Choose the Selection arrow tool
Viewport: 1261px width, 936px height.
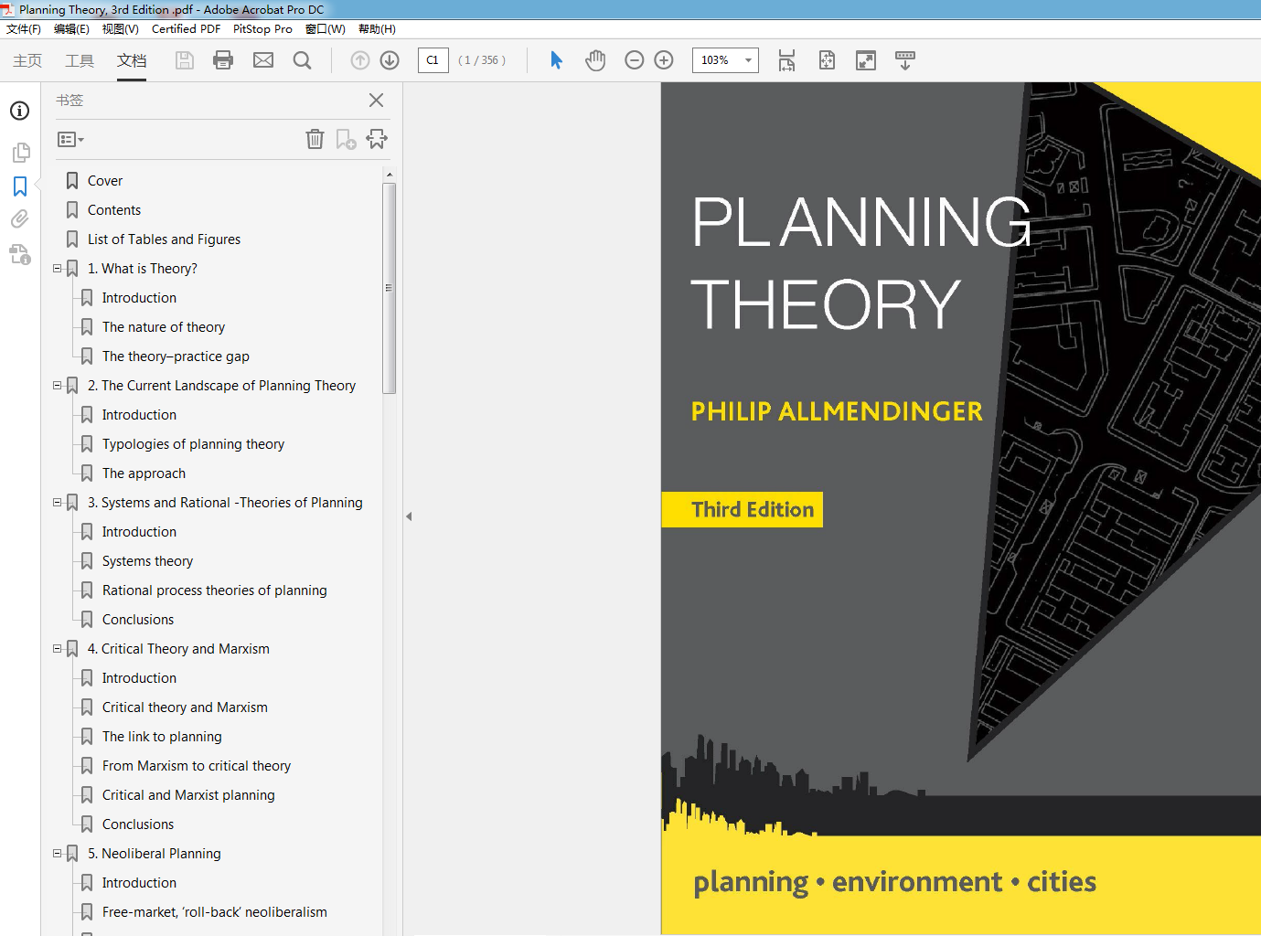coord(556,60)
